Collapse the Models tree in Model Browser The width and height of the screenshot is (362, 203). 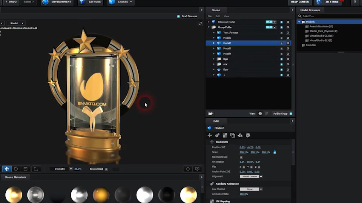point(299,22)
